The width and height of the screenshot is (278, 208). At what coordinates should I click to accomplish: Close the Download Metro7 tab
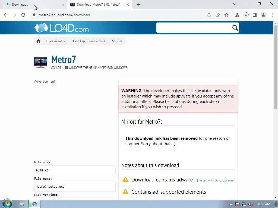click(128, 5)
